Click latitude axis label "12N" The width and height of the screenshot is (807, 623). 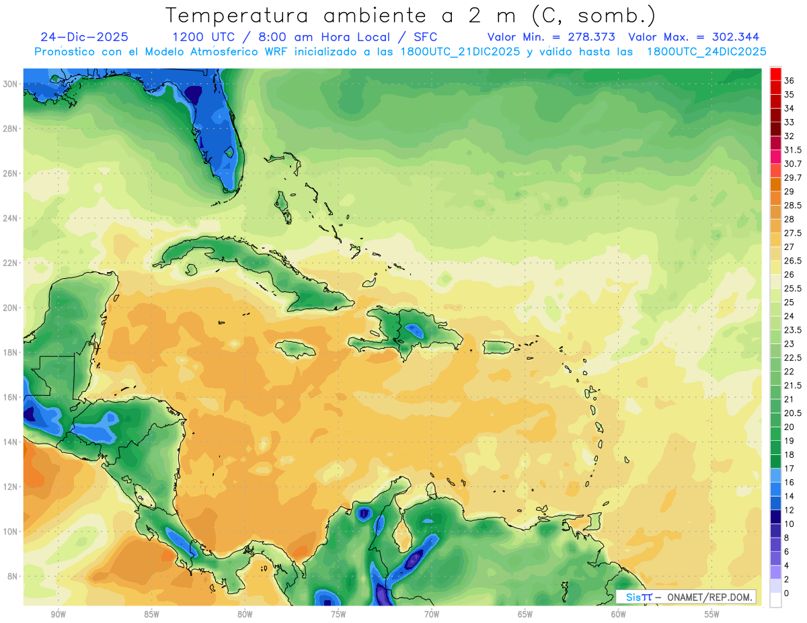[x=11, y=487]
